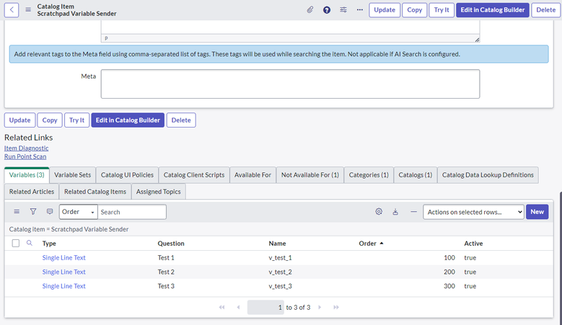Click the column search magnifier icon
This screenshot has height=325, width=562.
[30, 243]
